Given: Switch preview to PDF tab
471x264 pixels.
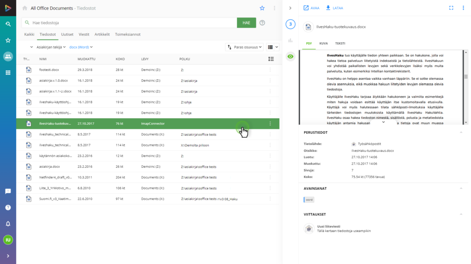Looking at the screenshot, I should coord(309,44).
